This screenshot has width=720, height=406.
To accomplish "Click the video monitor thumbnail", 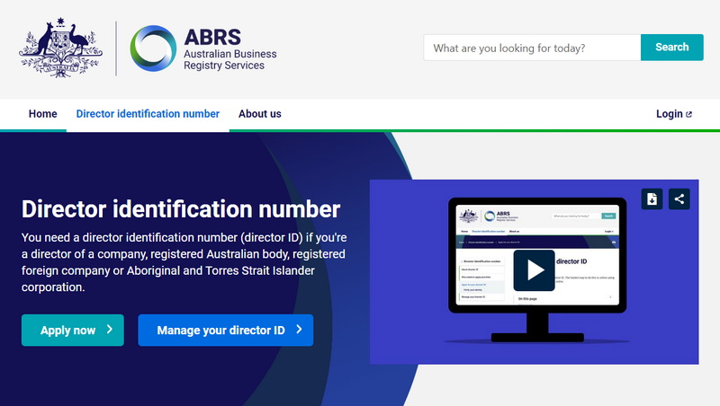I will (536, 270).
